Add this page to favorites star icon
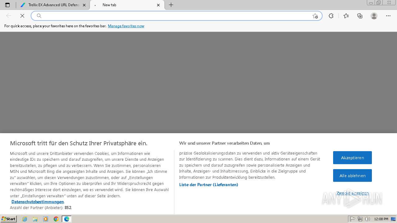This screenshot has width=397, height=223. [315, 16]
